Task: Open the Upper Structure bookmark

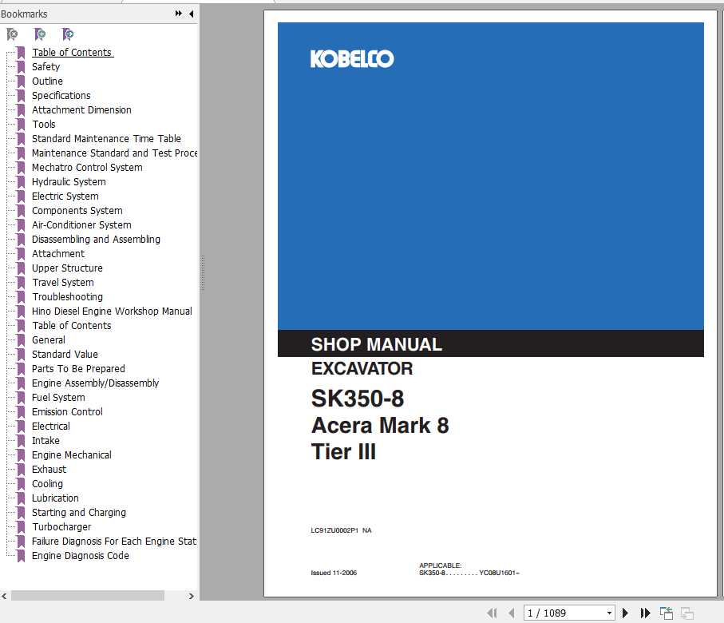Action: (67, 268)
